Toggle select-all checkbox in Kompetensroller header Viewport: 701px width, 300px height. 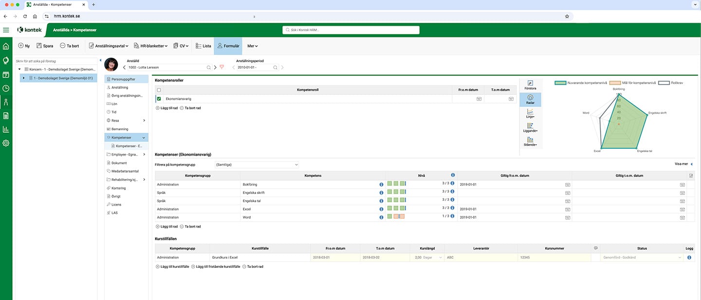click(159, 90)
